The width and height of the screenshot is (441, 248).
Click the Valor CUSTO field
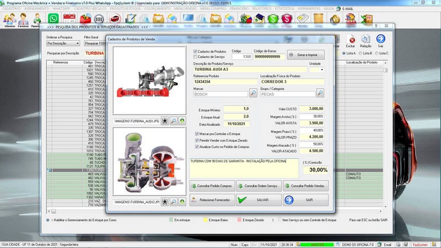pyautogui.click(x=311, y=109)
